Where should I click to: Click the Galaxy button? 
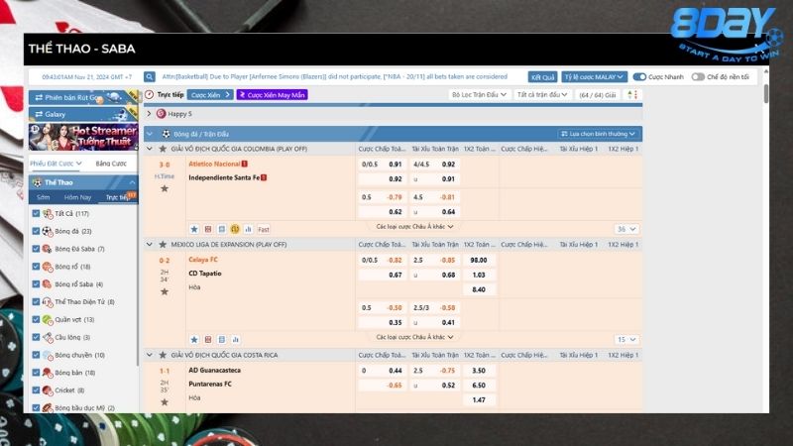[x=83, y=114]
